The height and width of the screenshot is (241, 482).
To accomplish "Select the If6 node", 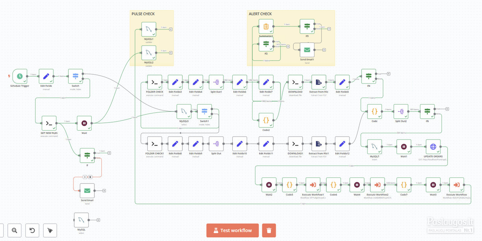I will click(427, 112).
